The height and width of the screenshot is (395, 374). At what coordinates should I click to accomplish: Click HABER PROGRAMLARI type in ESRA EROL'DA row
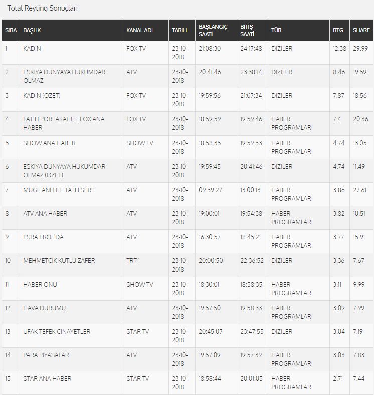tap(292, 241)
